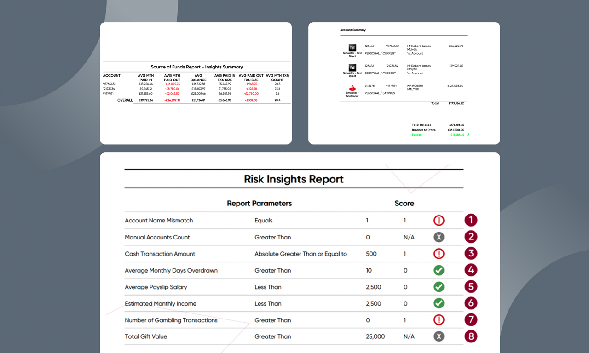
Task: Click the Risk Insights Report heading
Action: 294,179
